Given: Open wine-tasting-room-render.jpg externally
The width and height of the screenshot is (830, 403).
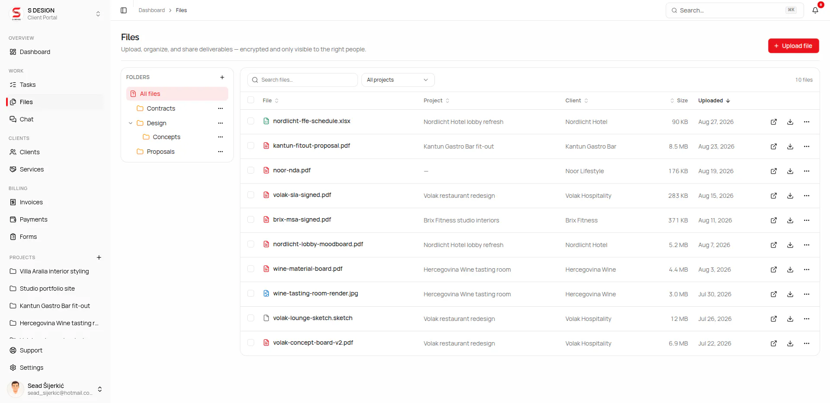Looking at the screenshot, I should click(x=774, y=294).
